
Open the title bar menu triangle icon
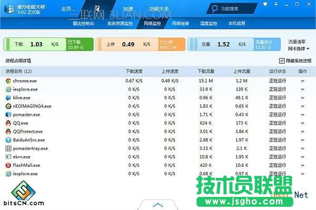[x=276, y=4]
